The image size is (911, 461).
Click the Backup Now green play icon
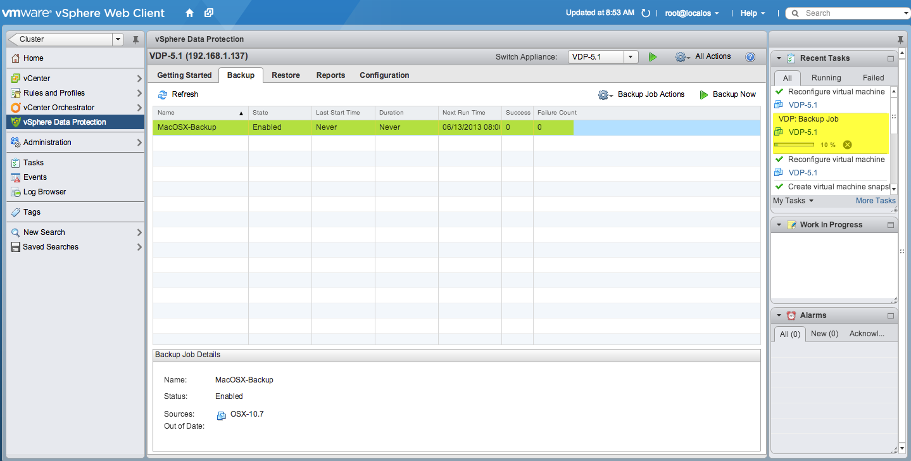(x=703, y=94)
